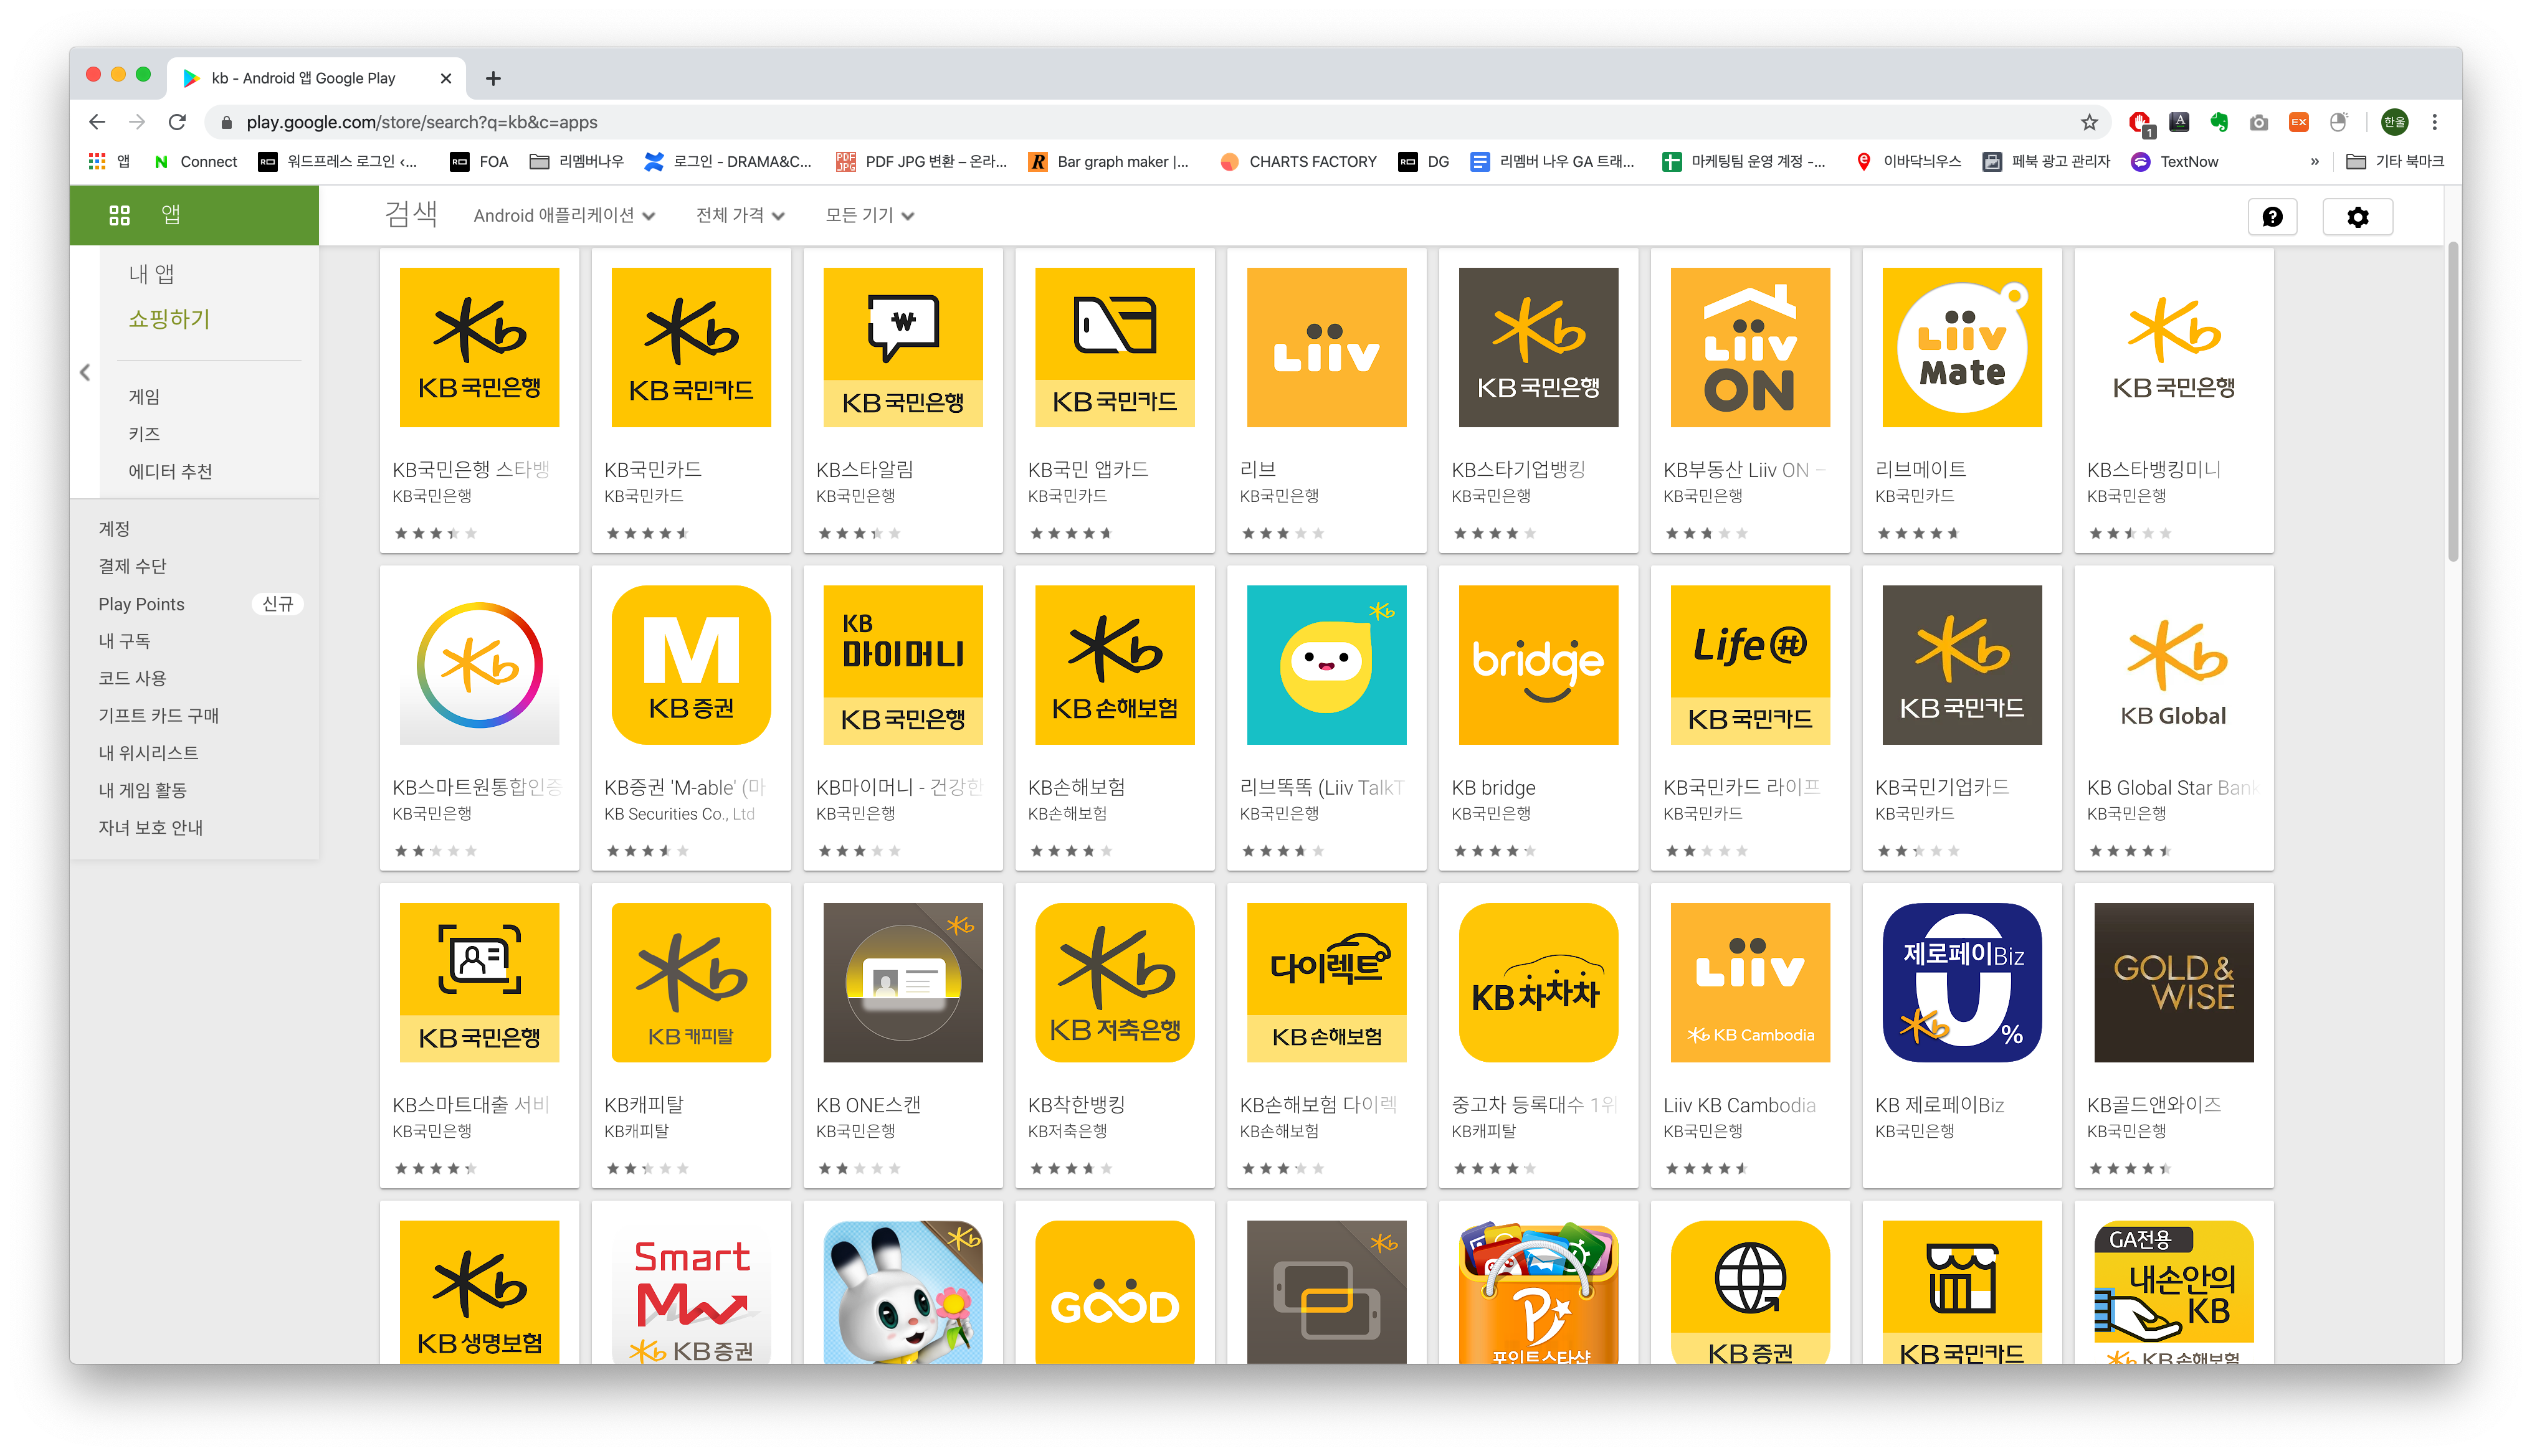Open the KB착한뱅킹 저축은행 app icon
This screenshot has width=2532, height=1456.
pos(1115,982)
